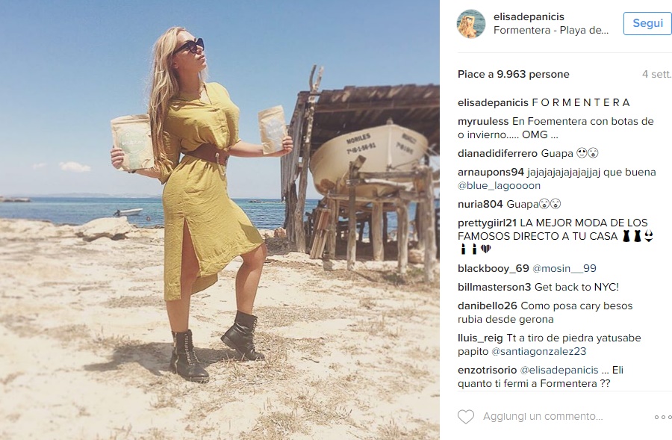The width and height of the screenshot is (672, 440).
Task: Open prettygiirl21 commenter profile
Action: [x=488, y=223]
